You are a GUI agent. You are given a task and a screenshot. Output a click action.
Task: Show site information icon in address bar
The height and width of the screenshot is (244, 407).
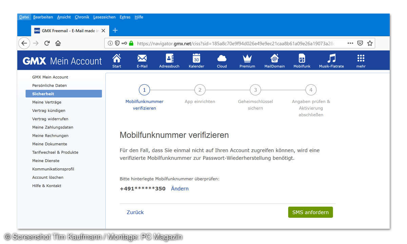pyautogui.click(x=110, y=43)
